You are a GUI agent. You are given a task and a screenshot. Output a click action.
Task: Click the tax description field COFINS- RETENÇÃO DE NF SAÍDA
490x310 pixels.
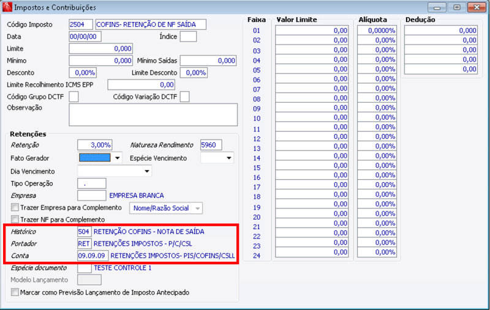coord(151,24)
